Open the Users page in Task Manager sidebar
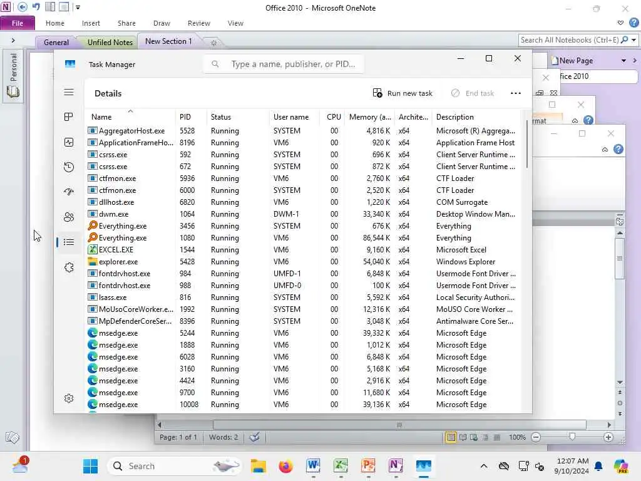 [69, 217]
